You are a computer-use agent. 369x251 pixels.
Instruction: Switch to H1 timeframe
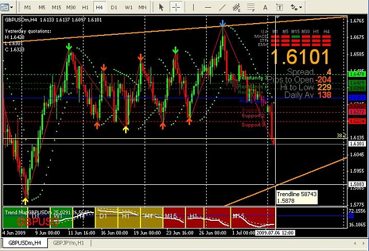click(85, 8)
